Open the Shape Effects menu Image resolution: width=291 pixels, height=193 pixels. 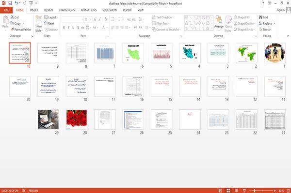[x=244, y=30]
